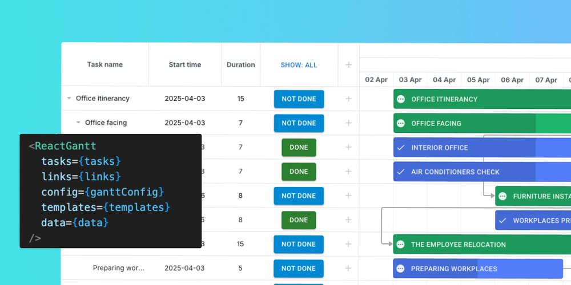
Task: Open menu dots on THE EMPLOYEE RELOCATION bar
Action: (401, 245)
